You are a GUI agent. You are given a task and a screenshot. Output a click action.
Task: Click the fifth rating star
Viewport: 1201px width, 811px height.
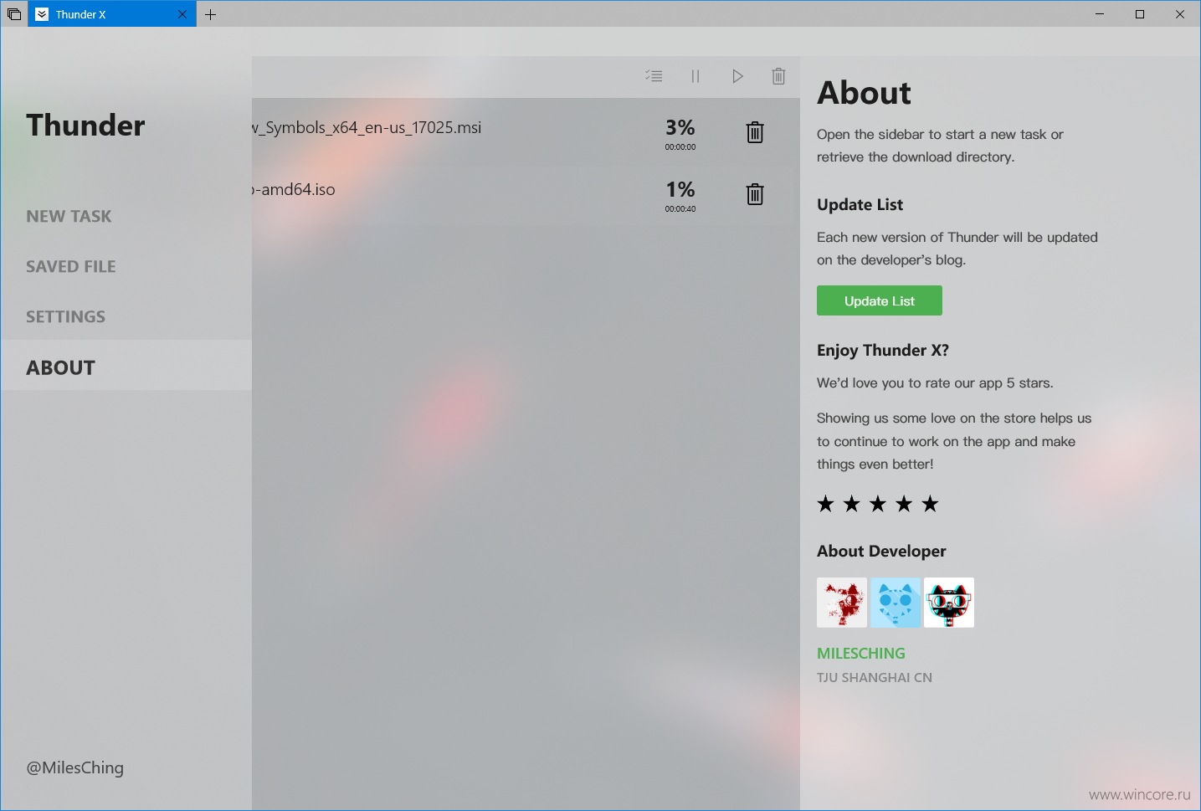930,504
